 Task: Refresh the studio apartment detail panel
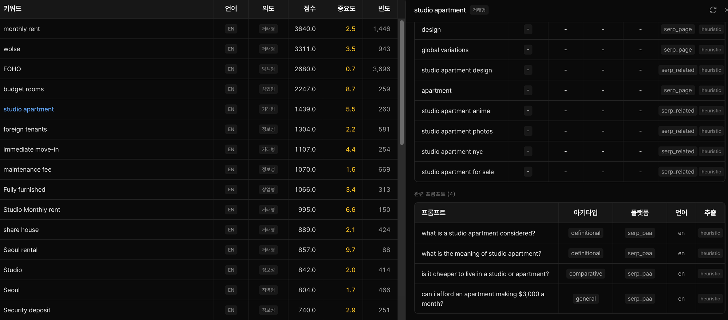coord(713,10)
